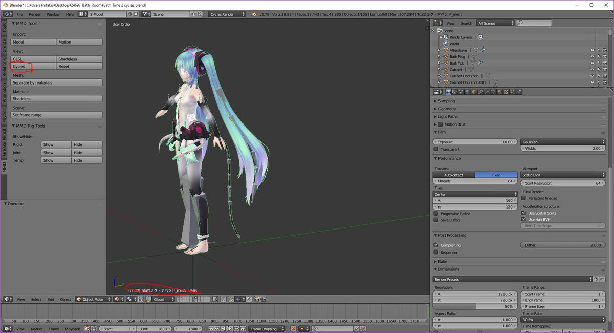Screen dimensions: 614x333
Task: Open the Object Mode dropdown
Action: click(x=93, y=299)
